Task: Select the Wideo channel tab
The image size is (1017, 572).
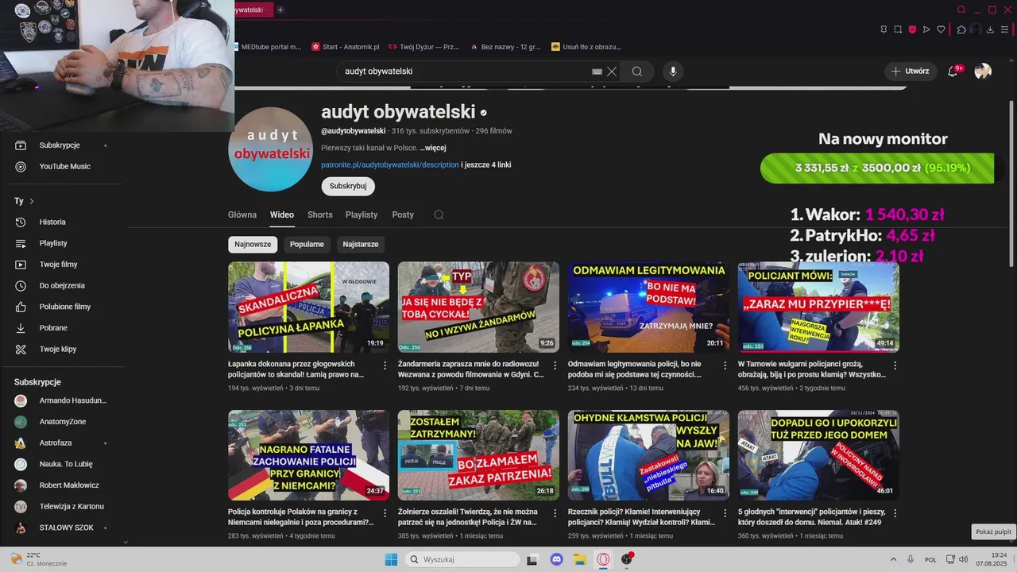Action: (282, 214)
